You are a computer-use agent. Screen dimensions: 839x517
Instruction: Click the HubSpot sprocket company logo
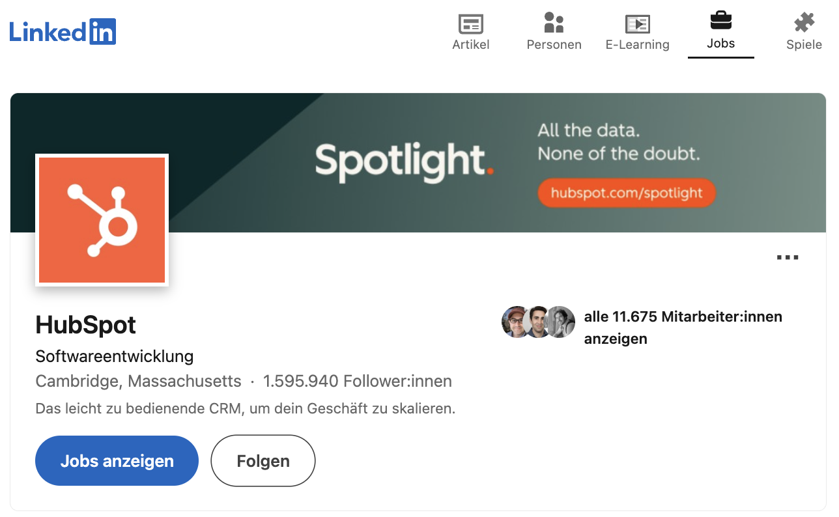102,220
